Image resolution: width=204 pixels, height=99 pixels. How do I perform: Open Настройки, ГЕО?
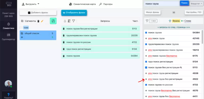point(194,12)
